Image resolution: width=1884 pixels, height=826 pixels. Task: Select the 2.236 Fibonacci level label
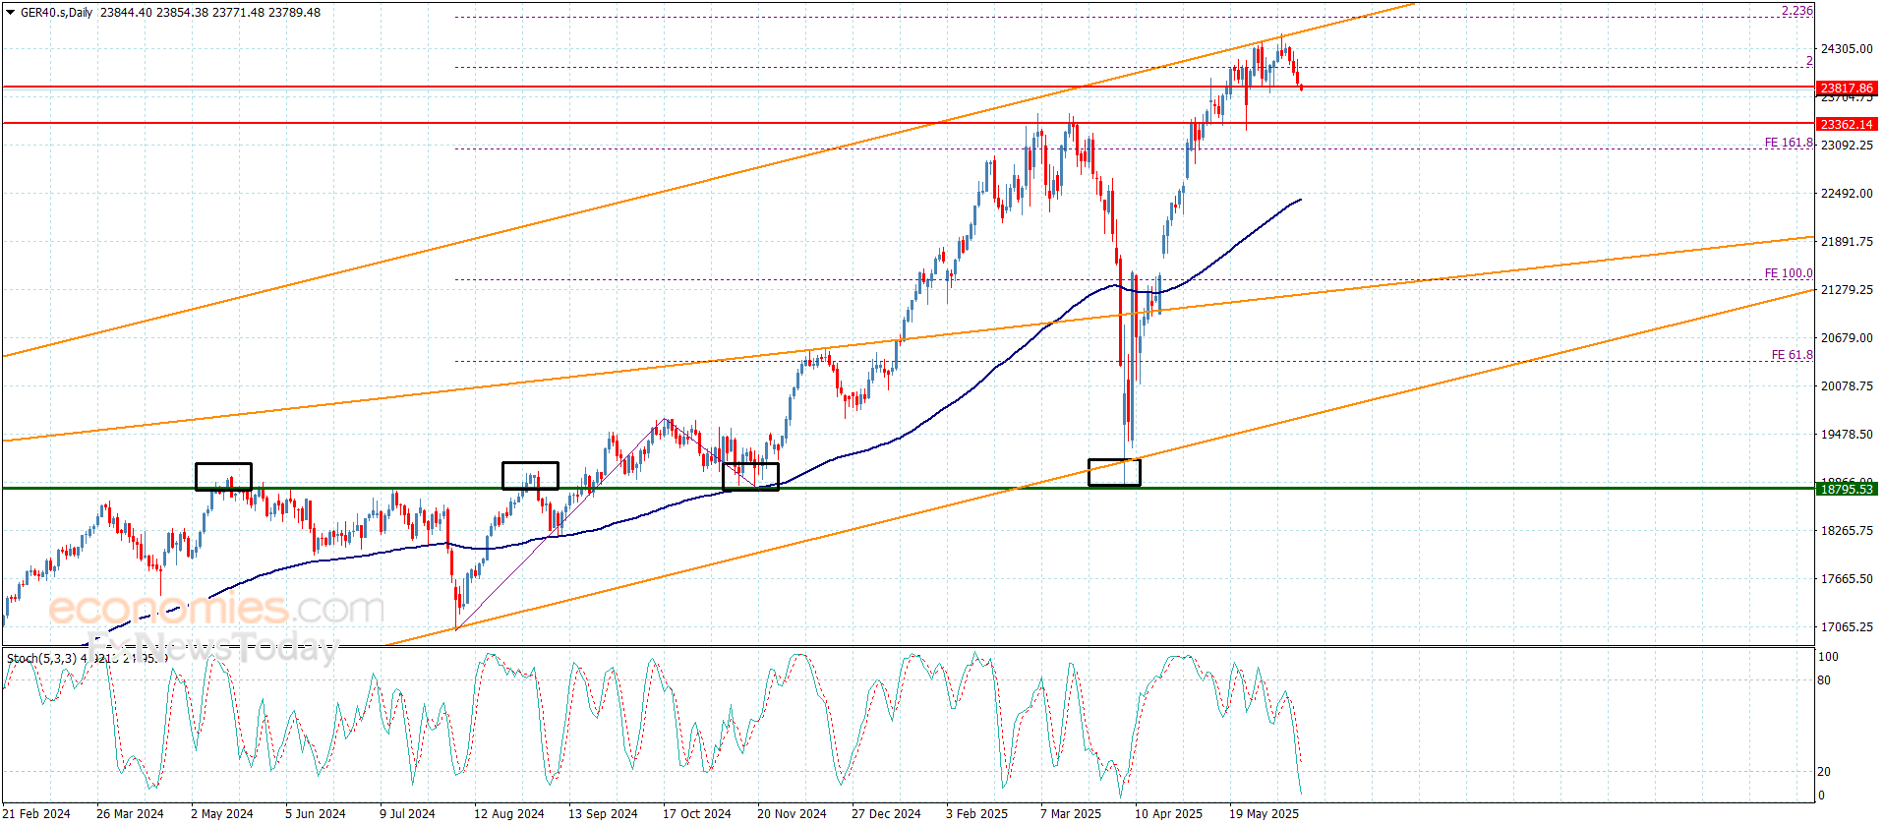tap(1797, 11)
